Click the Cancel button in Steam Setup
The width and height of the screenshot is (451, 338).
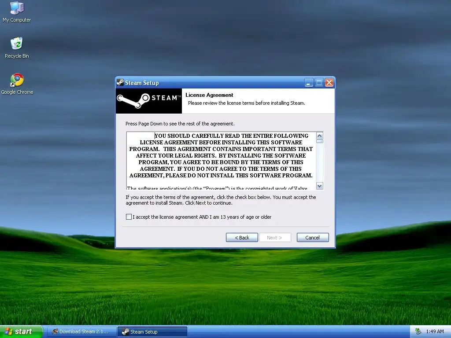click(x=313, y=237)
